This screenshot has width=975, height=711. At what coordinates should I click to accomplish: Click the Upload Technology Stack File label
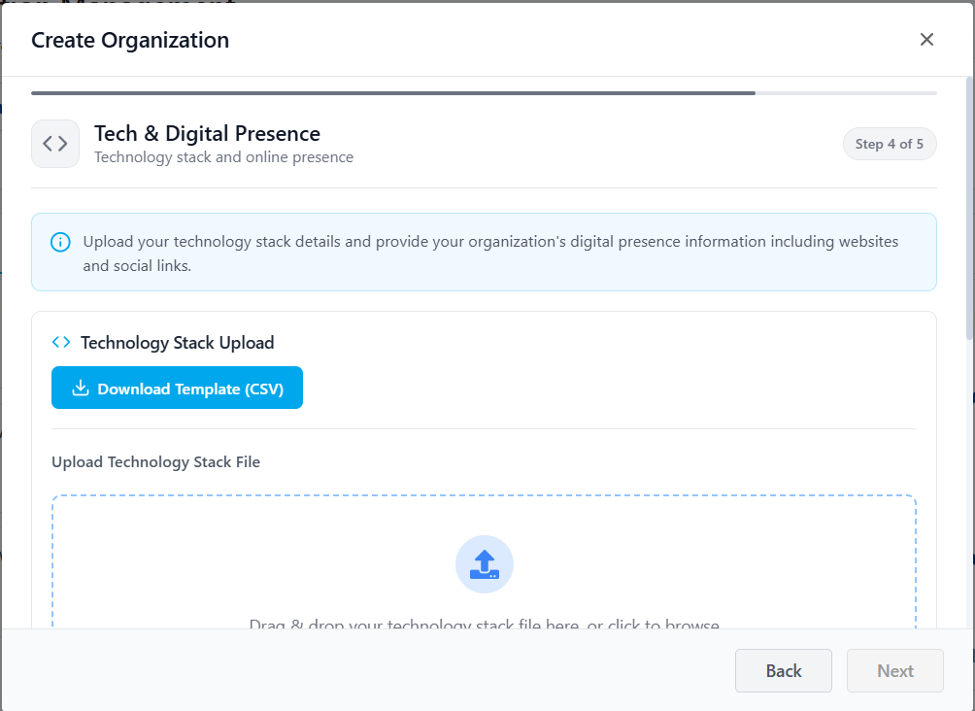156,462
